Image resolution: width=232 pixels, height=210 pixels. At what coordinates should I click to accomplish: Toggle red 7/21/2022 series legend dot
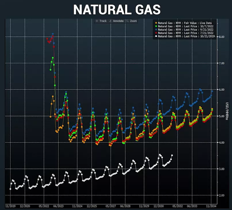(156, 33)
